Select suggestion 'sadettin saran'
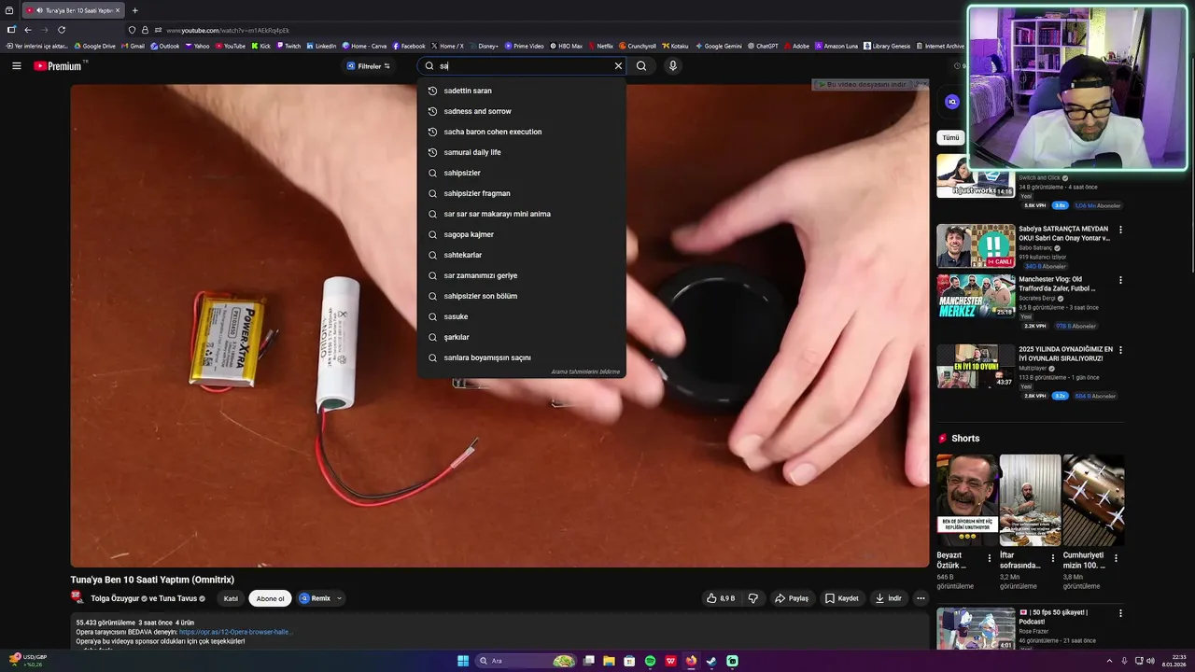 pos(521,91)
